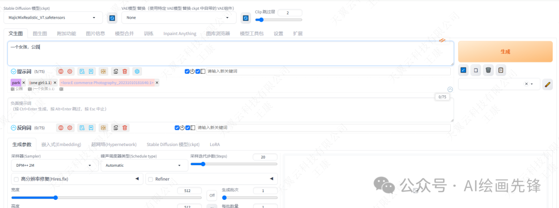Open prompt-all-in-one language globe icon for 提示词
This screenshot has height=208, width=559.
coord(61,71)
